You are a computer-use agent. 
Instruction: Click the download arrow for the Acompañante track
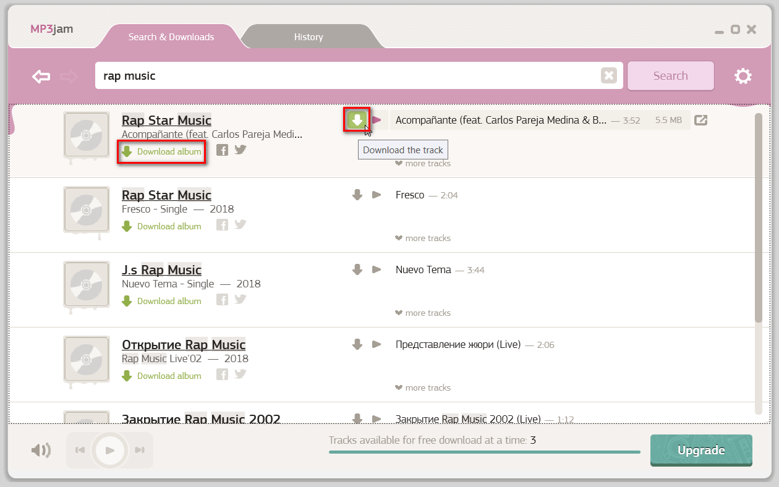tap(357, 120)
